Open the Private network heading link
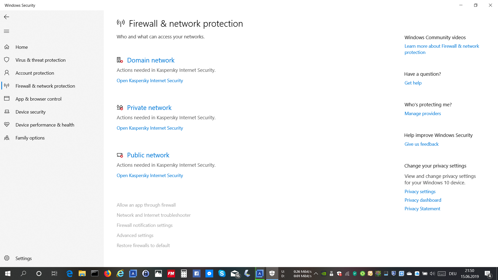 149,108
